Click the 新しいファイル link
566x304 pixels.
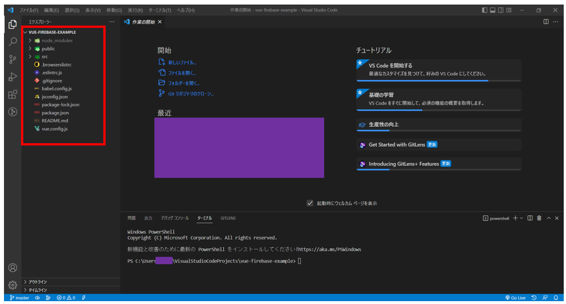[182, 63]
